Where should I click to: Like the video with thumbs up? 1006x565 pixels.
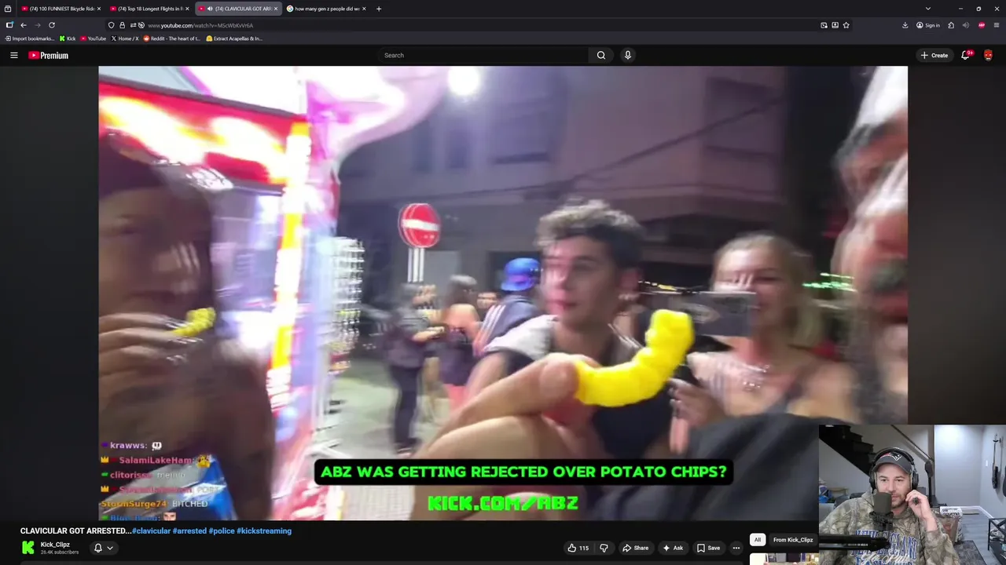[578, 548]
